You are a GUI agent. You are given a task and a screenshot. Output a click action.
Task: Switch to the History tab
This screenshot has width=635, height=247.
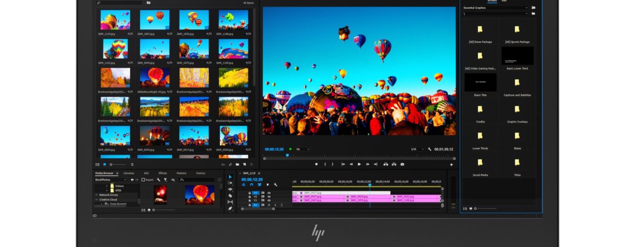[201, 173]
